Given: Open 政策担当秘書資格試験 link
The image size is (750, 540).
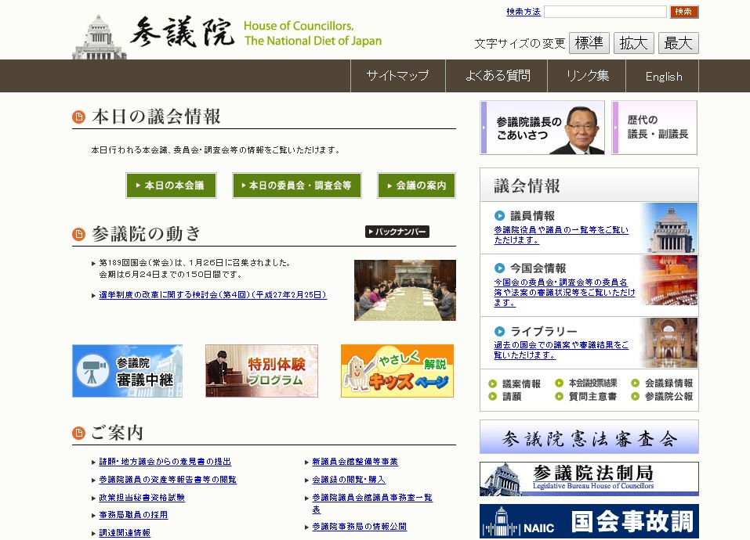Looking at the screenshot, I should [142, 498].
